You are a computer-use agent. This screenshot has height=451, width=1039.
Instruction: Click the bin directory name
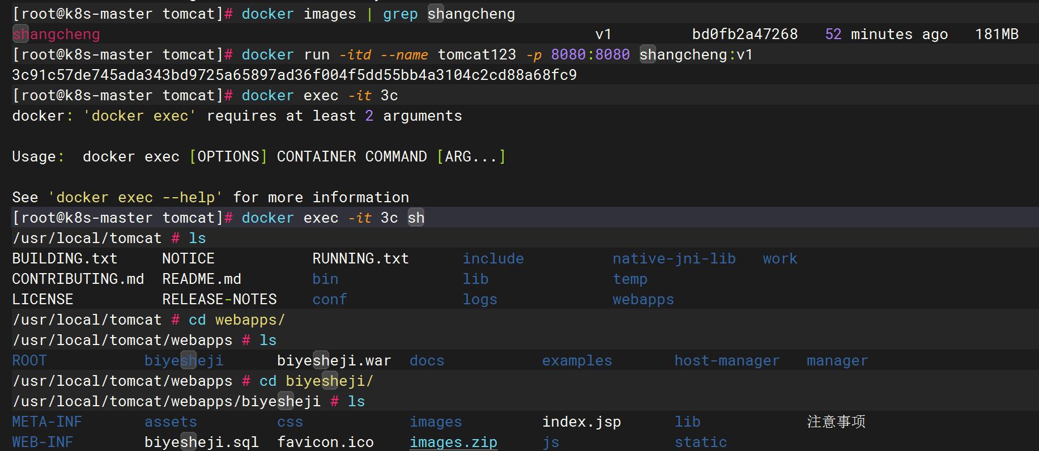326,279
